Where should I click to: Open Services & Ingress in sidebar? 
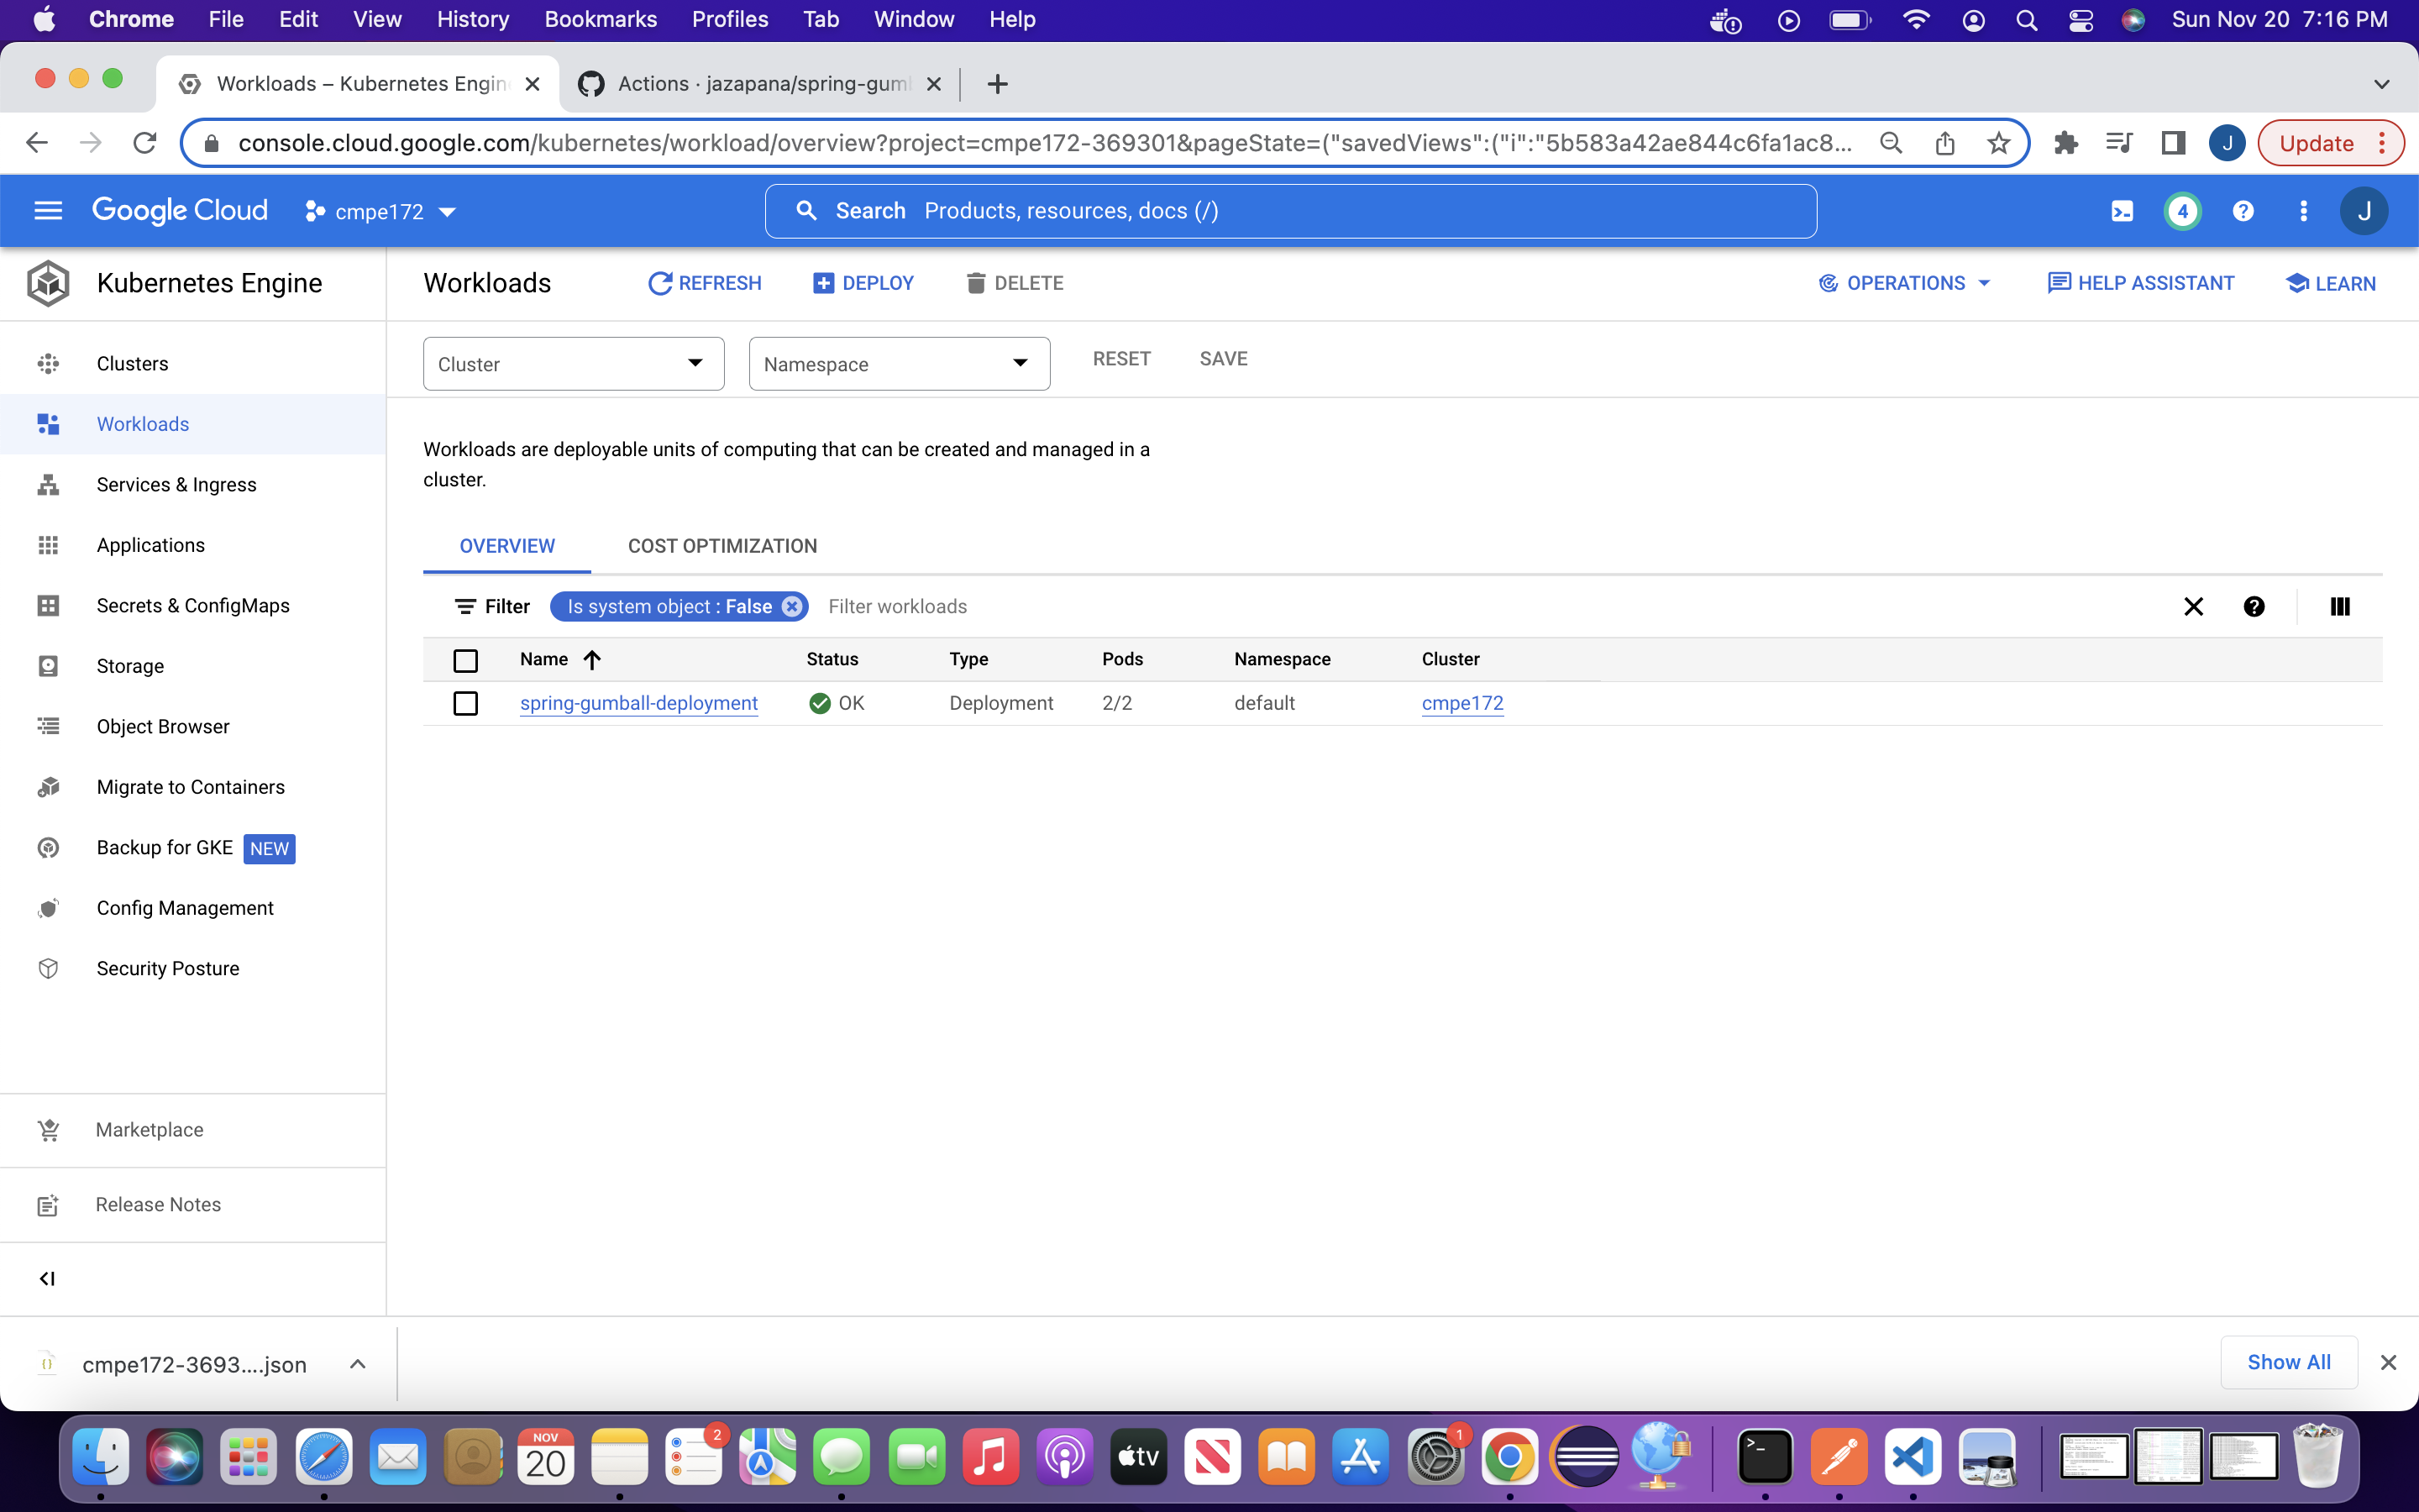click(x=176, y=485)
